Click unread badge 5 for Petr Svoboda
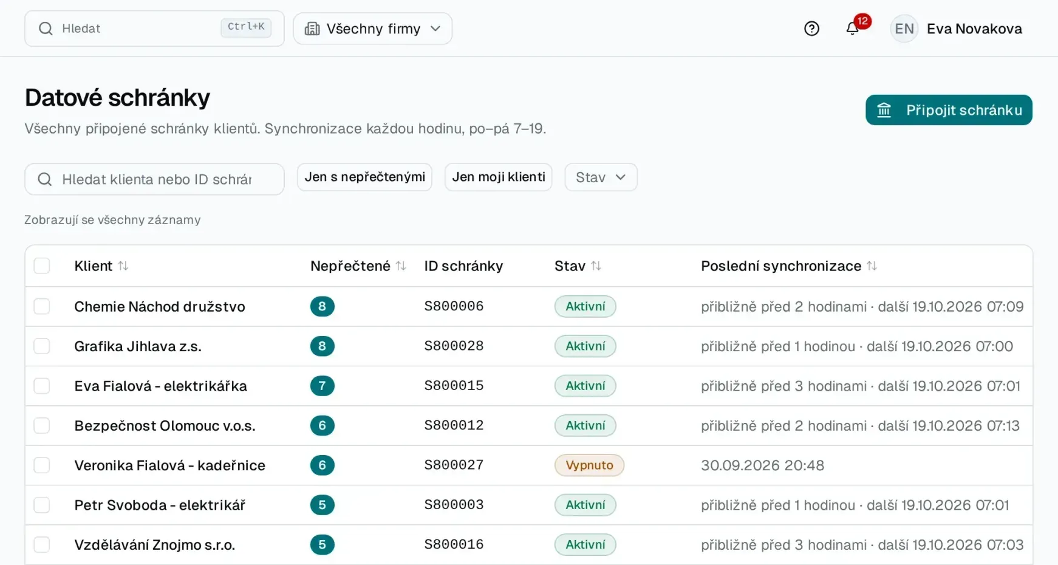1058x565 pixels. (322, 505)
